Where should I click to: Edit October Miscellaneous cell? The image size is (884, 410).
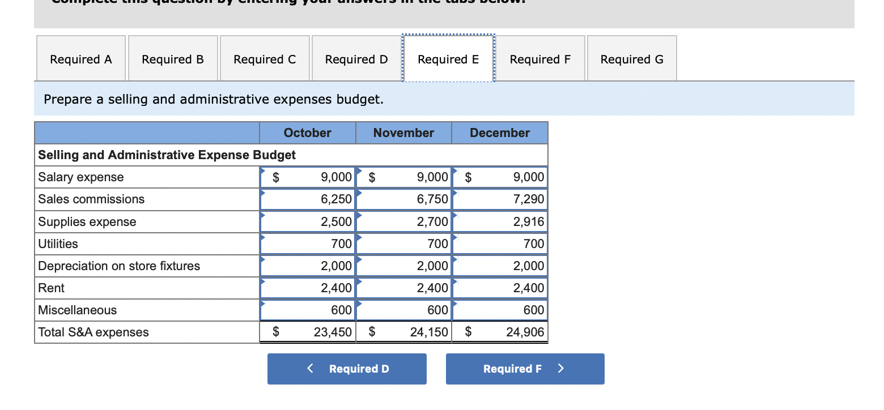308,310
